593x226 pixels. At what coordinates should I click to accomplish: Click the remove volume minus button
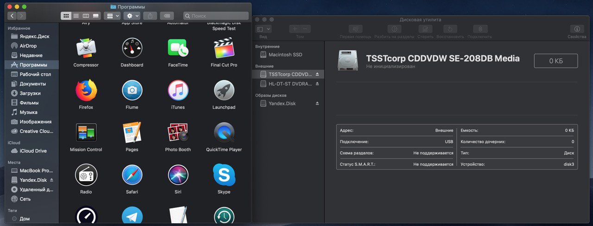(x=305, y=29)
